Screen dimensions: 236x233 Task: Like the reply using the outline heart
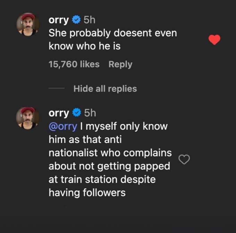(x=184, y=159)
